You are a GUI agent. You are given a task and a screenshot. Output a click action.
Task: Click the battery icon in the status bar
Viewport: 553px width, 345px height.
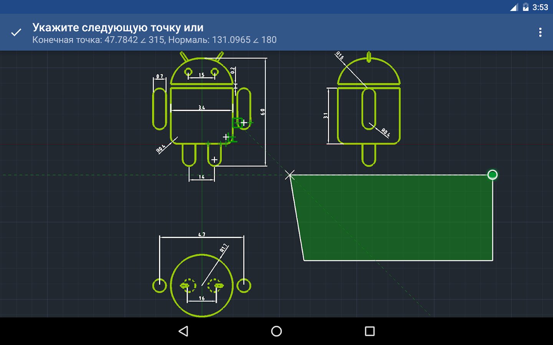[525, 7]
